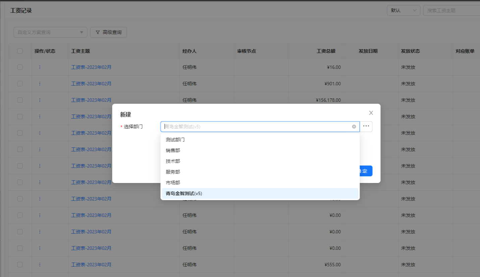Open 工资表-2023年02月 link in ¥156,178.00 row
The height and width of the screenshot is (277, 480).
pos(91,100)
